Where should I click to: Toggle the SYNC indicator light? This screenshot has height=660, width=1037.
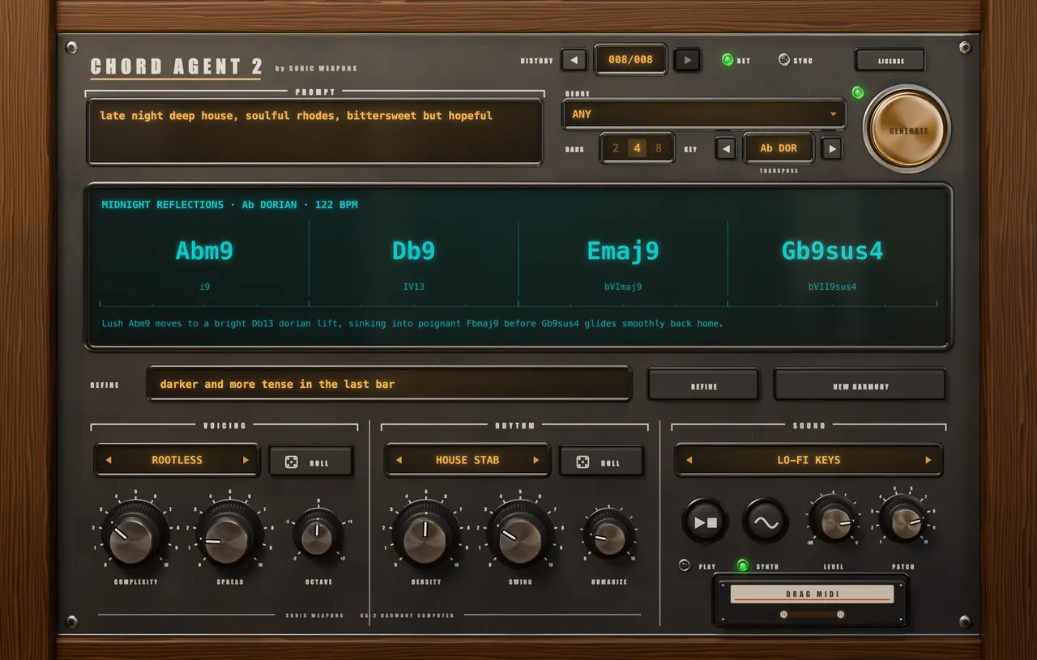[783, 59]
